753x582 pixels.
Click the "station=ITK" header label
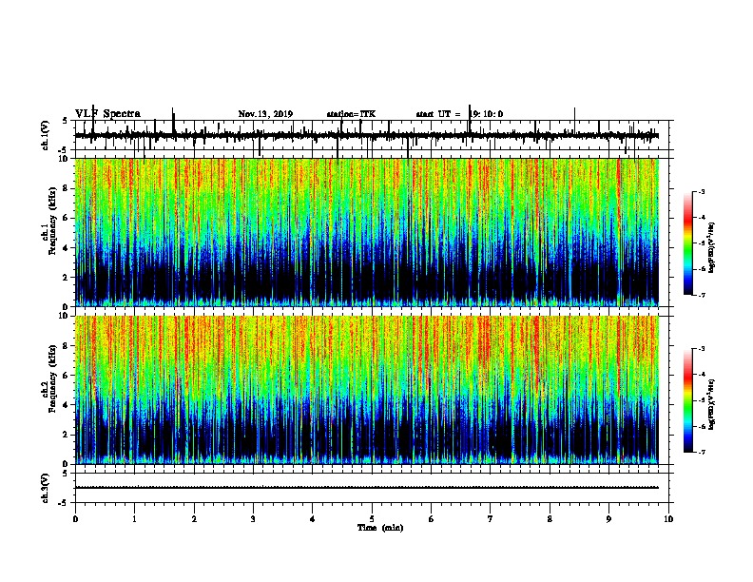tap(351, 114)
